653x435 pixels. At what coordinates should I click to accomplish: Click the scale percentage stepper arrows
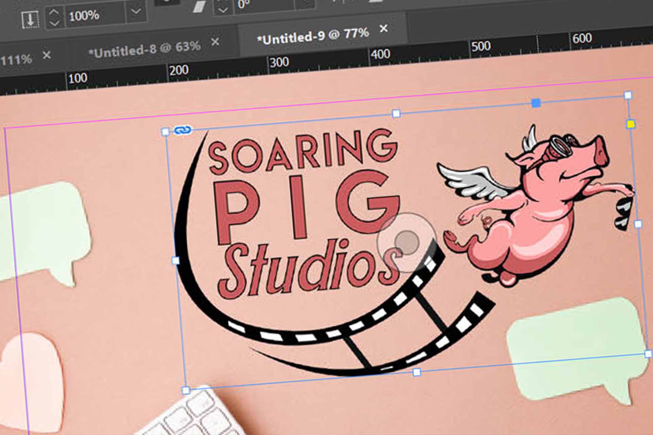coord(54,18)
